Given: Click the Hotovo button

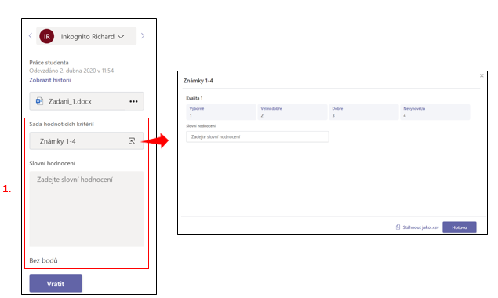Looking at the screenshot, I should tap(460, 227).
